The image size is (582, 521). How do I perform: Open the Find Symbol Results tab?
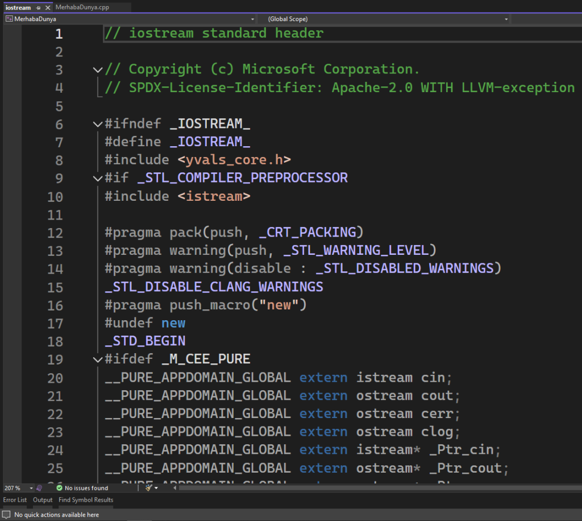[x=86, y=500]
